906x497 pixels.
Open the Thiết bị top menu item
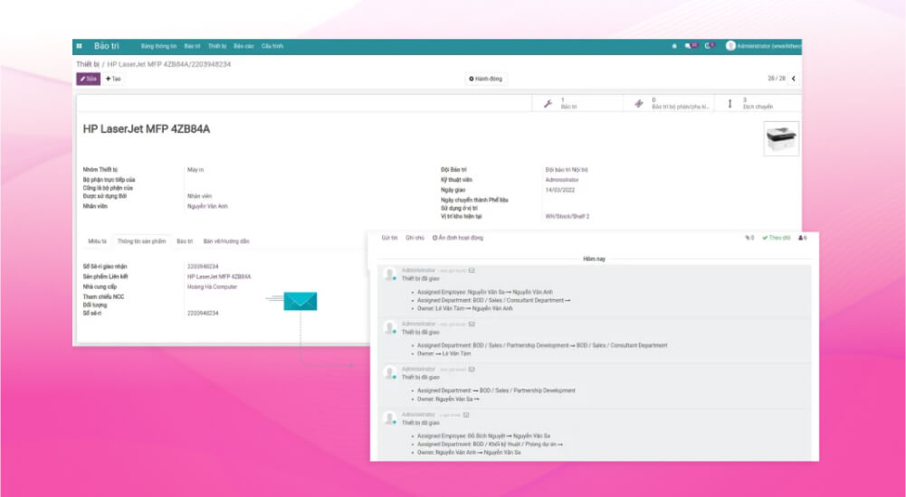click(x=217, y=46)
